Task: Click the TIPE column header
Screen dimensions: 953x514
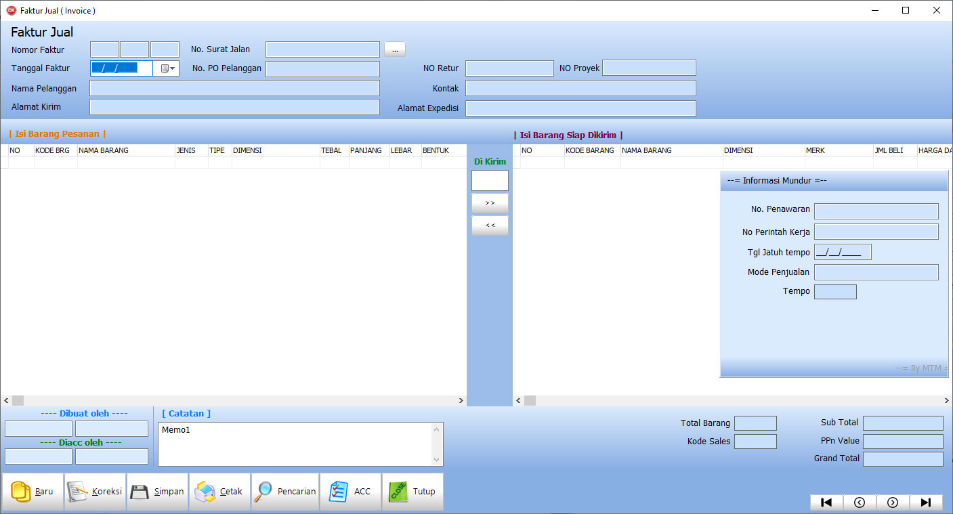Action: 219,150
